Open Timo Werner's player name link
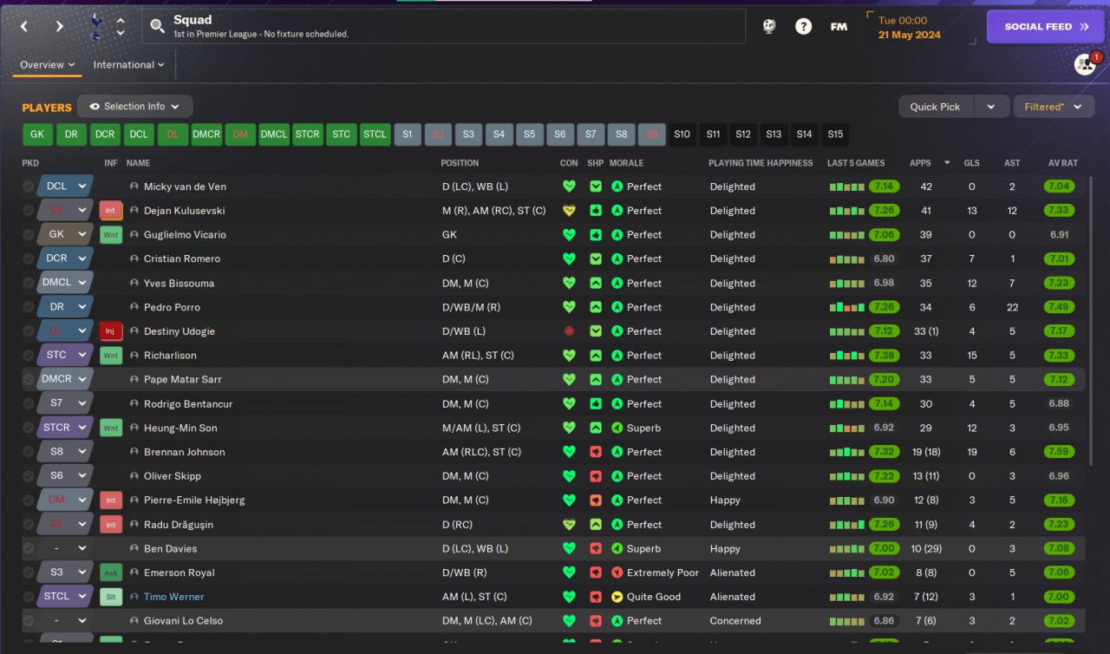This screenshot has height=654, width=1110. [173, 597]
